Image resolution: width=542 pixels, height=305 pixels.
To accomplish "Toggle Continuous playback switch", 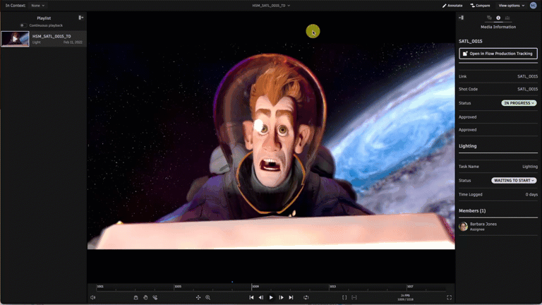I will coord(23,25).
